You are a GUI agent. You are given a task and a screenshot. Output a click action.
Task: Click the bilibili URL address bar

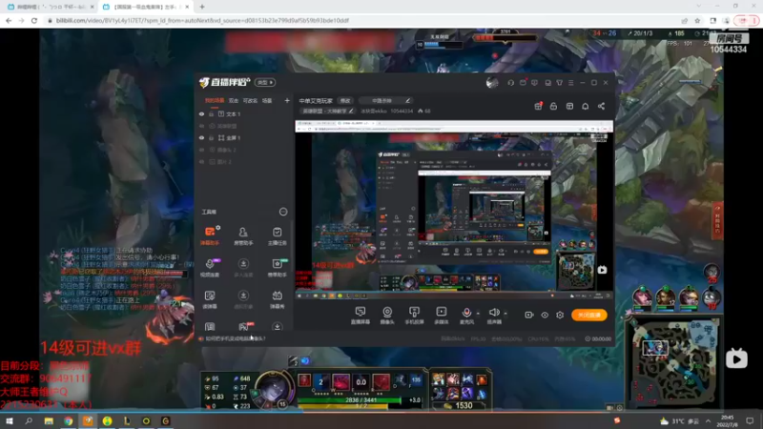point(361,20)
